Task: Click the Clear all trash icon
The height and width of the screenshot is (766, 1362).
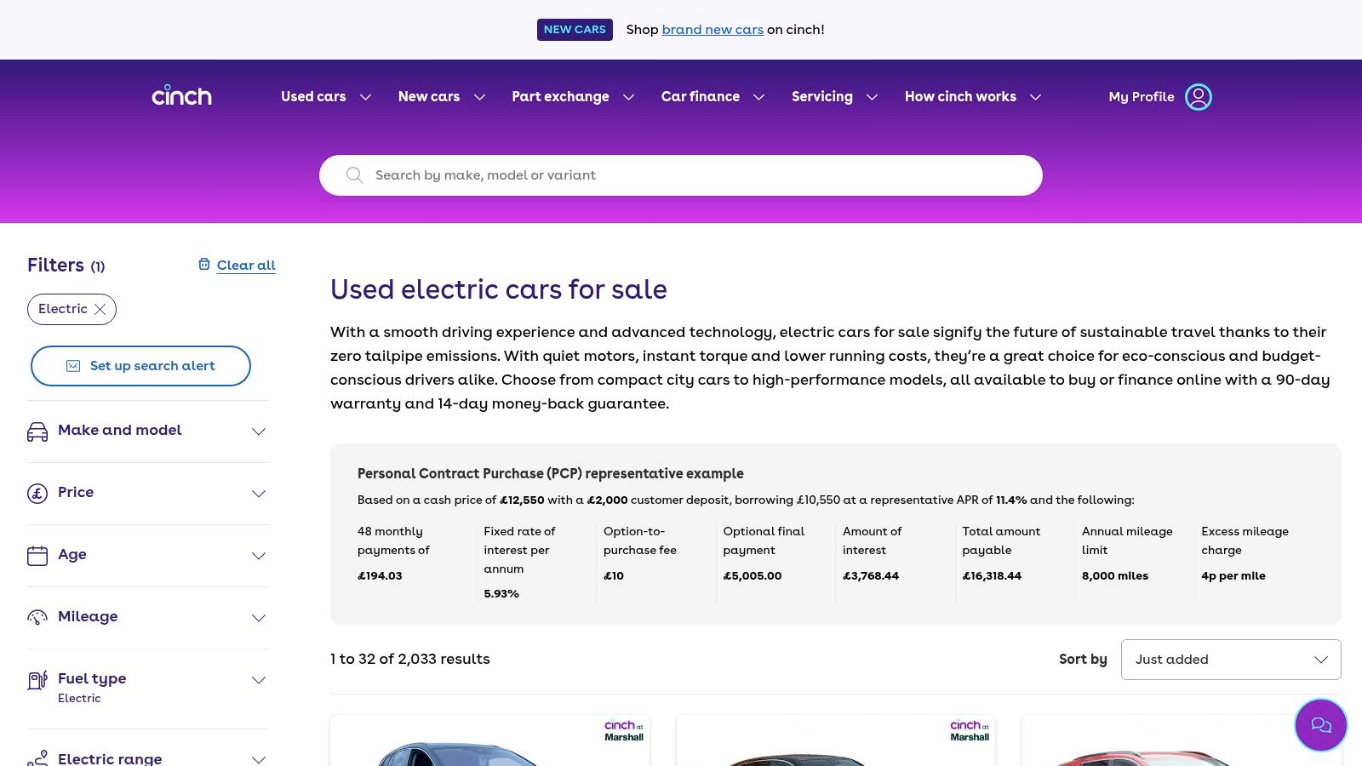Action: (x=204, y=265)
